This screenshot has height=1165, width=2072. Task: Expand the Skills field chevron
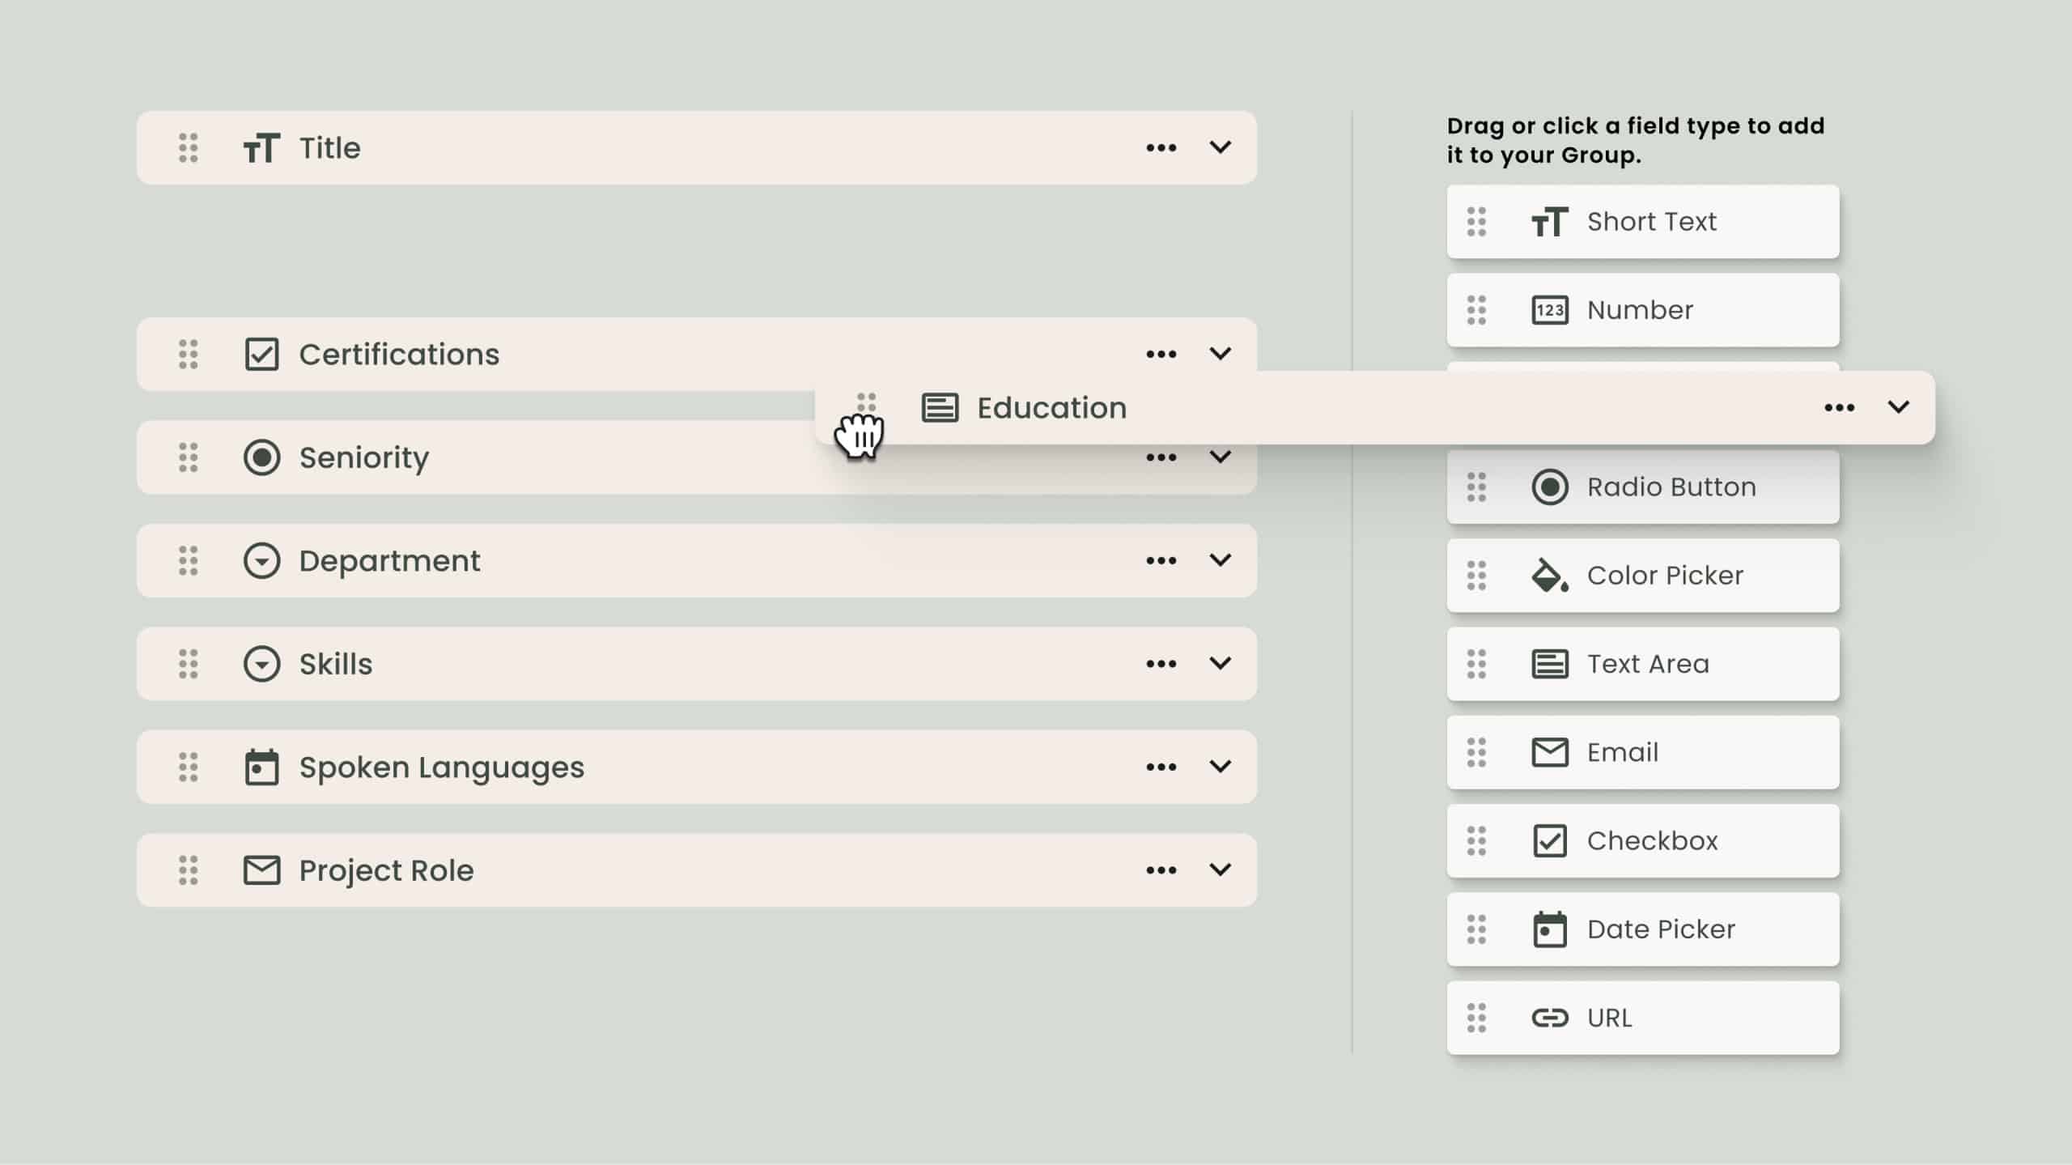click(1220, 664)
